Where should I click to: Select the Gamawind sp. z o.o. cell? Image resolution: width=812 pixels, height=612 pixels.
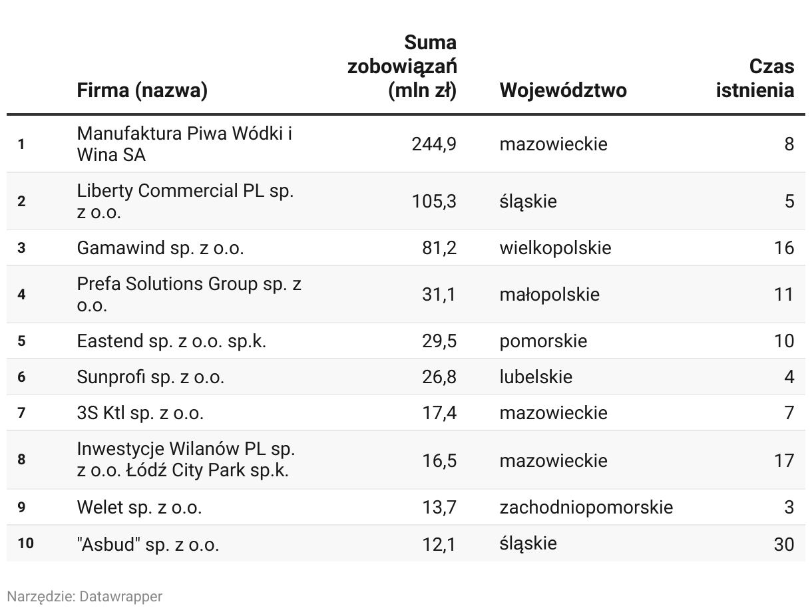tap(160, 248)
